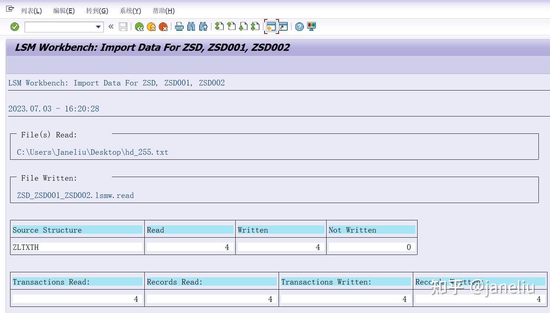
Task: Select the Exit (yellow arrow) icon
Action: [151, 27]
